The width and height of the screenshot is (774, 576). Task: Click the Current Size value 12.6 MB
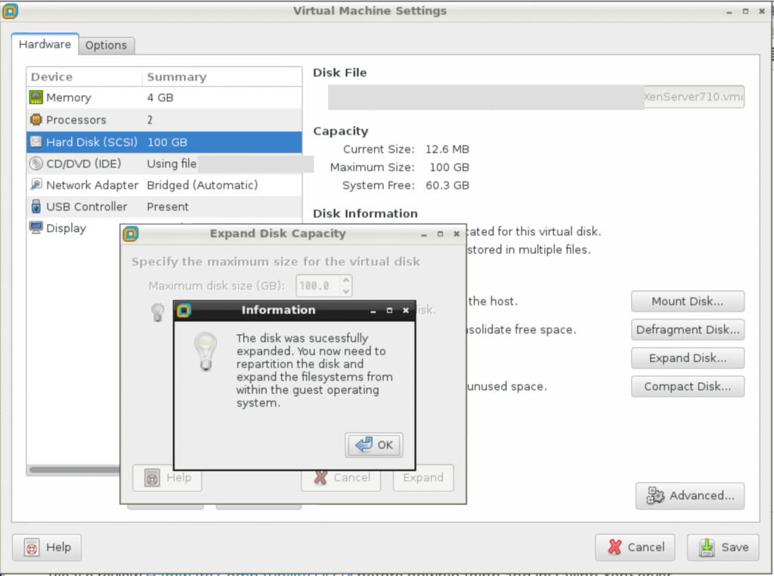tap(447, 149)
